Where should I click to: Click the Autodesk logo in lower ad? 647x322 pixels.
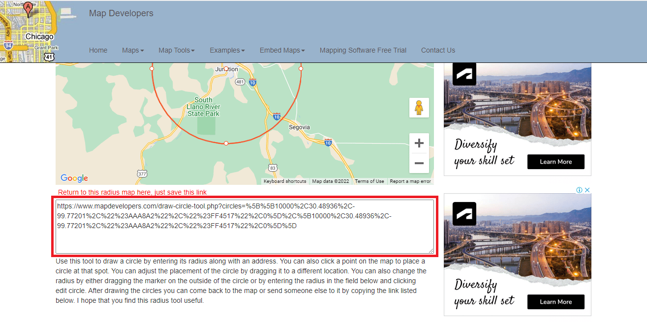[464, 214]
